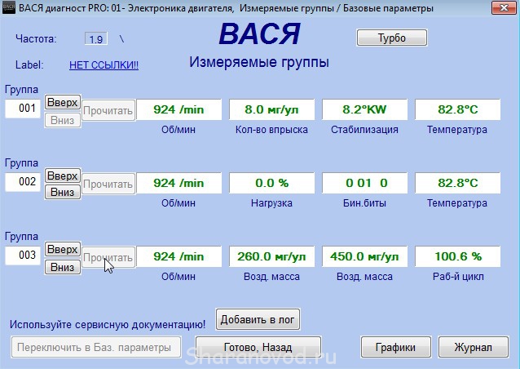
Task: Increase group 003 with Вверх
Action: click(63, 249)
